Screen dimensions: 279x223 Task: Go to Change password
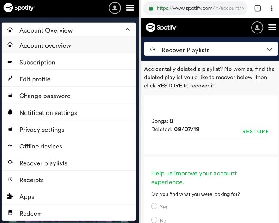click(x=69, y=96)
